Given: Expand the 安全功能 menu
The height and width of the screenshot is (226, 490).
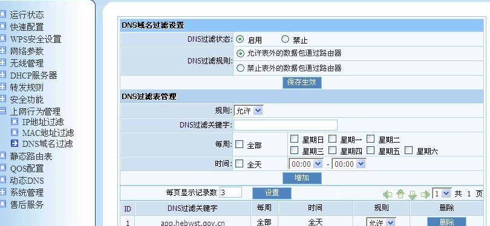Looking at the screenshot, I should point(3,99).
